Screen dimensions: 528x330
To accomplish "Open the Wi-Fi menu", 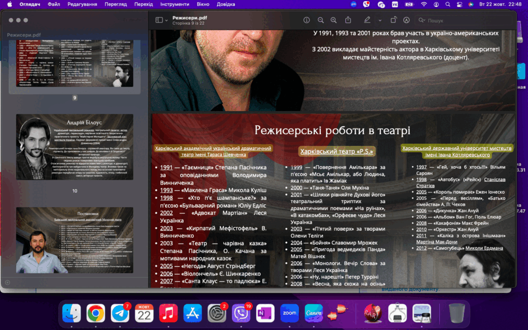I will pyautogui.click(x=424, y=4).
